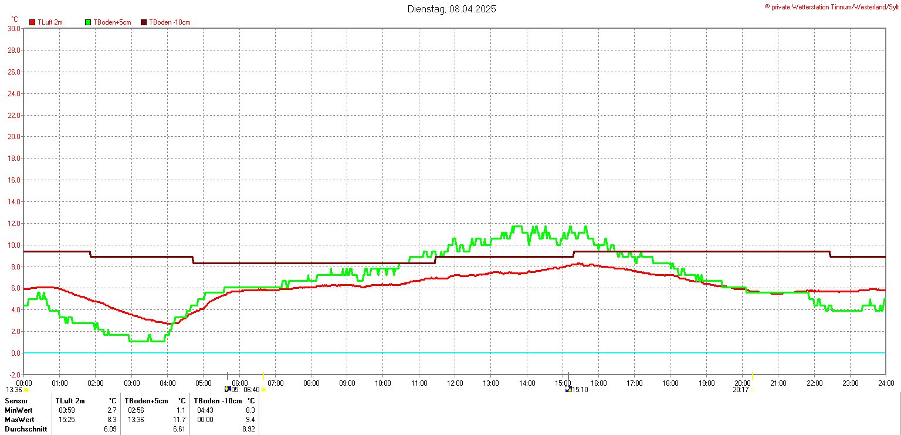This screenshot has height=435, width=901.
Task: Click the green TBoden+5cm legend swatch
Action: click(x=89, y=22)
